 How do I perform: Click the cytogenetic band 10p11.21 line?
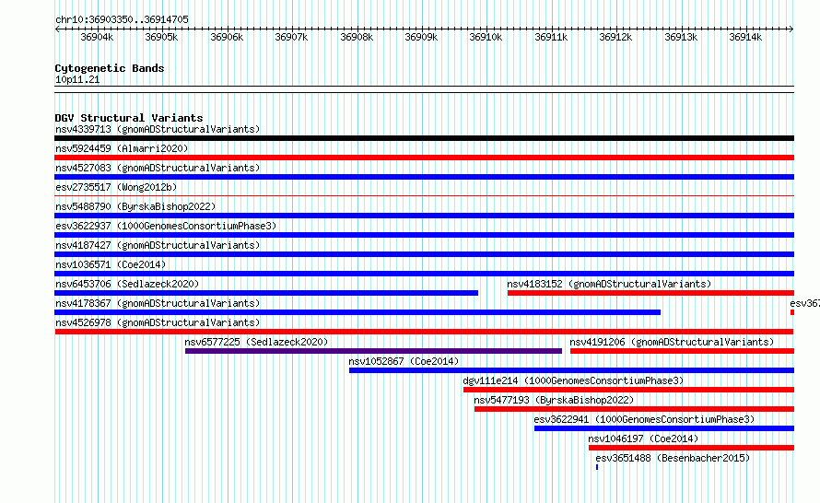pos(424,89)
